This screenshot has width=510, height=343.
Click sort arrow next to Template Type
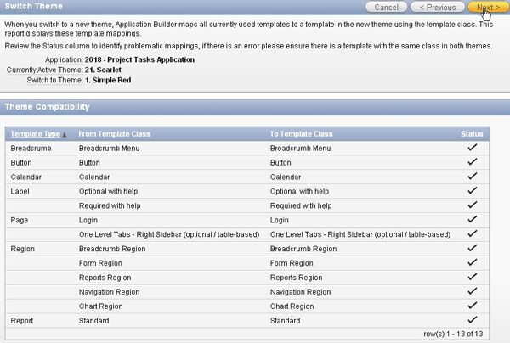point(65,134)
